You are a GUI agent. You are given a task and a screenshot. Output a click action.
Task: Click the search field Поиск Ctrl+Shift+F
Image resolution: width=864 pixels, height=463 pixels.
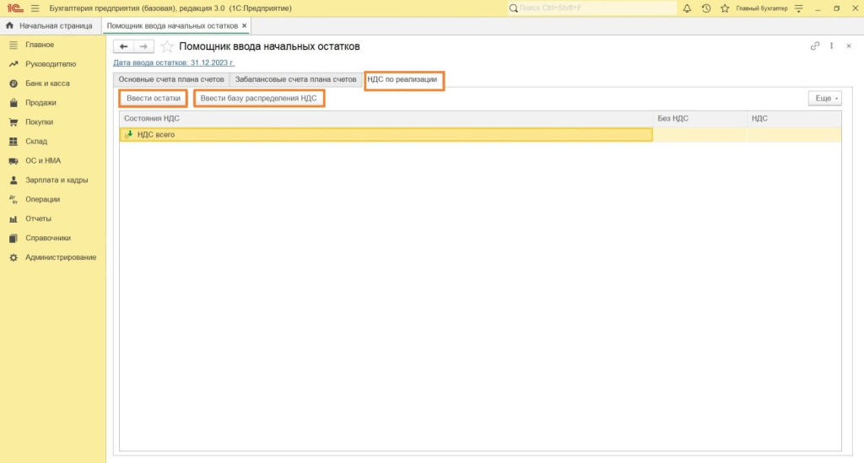pyautogui.click(x=591, y=8)
